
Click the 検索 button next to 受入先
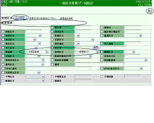click(x=96, y=48)
